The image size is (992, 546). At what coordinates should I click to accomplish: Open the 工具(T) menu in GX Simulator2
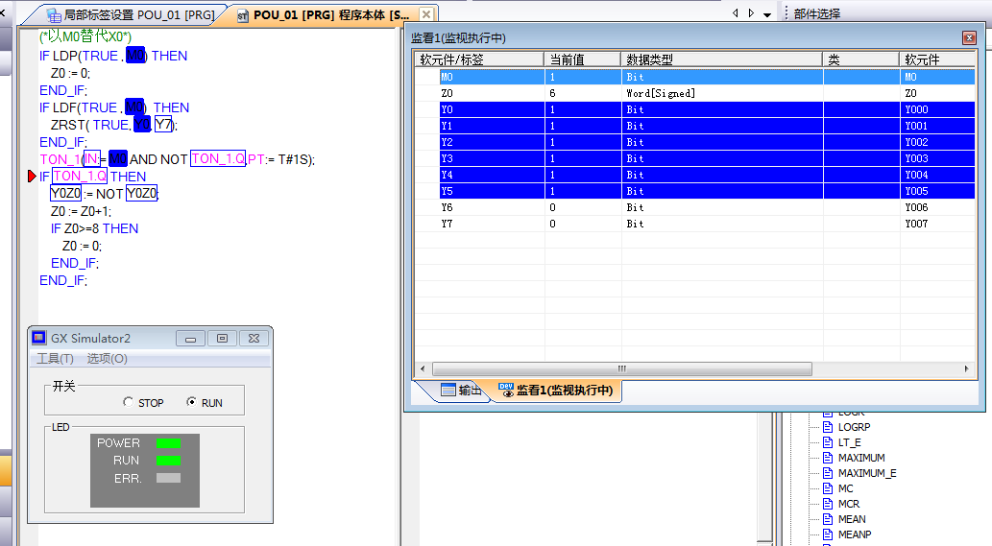[x=55, y=359]
